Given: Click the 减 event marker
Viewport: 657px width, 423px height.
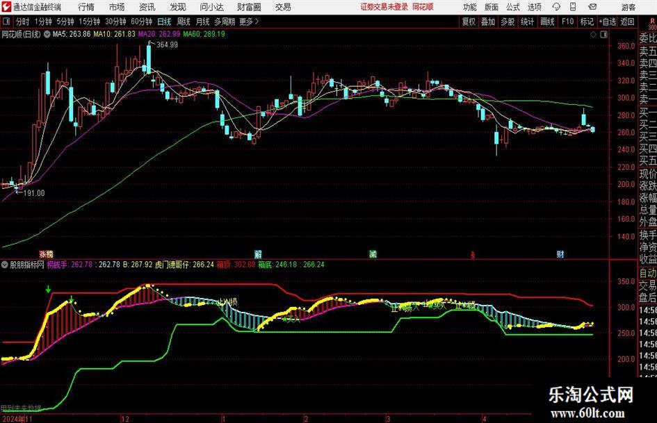Looking at the screenshot, I should [373, 254].
